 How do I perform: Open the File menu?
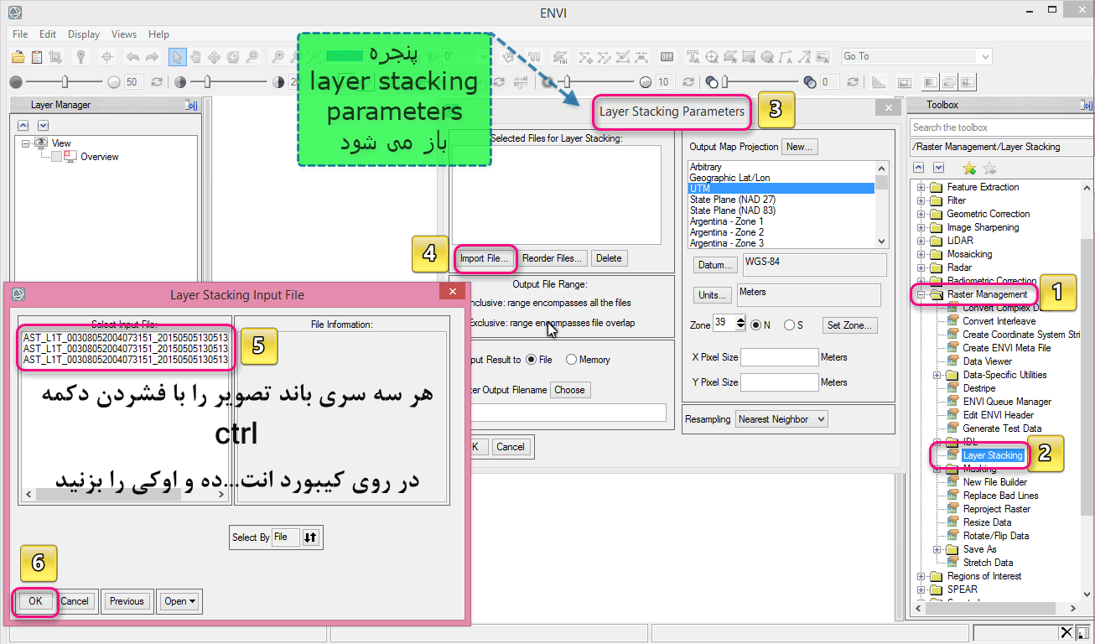20,34
